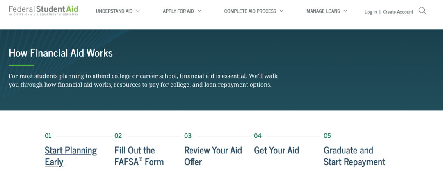Screen dimensions: 443x173
Task: Click step number 03 marker
Action: [188, 136]
